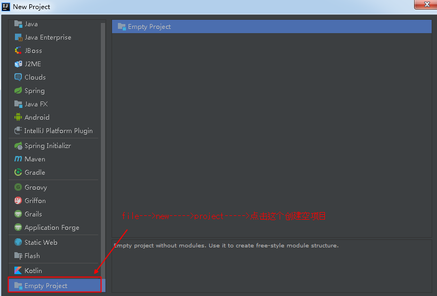Click the project type list scrollbar
The image size is (437, 296).
tap(103, 151)
